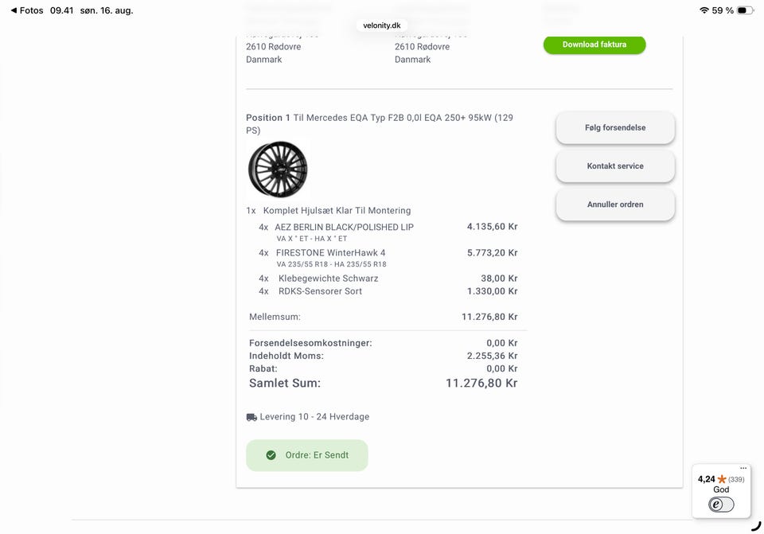Click the 59 % battery percentage
Viewport: 764px width, 534px height.
coord(723,10)
